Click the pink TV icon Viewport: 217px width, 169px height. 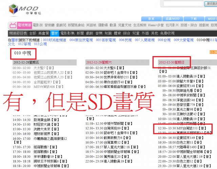click(13, 25)
